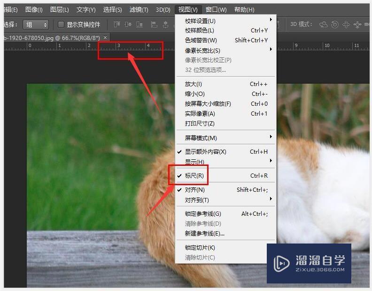
Task: Choose 色域警告(W) menu item
Action: click(225, 40)
